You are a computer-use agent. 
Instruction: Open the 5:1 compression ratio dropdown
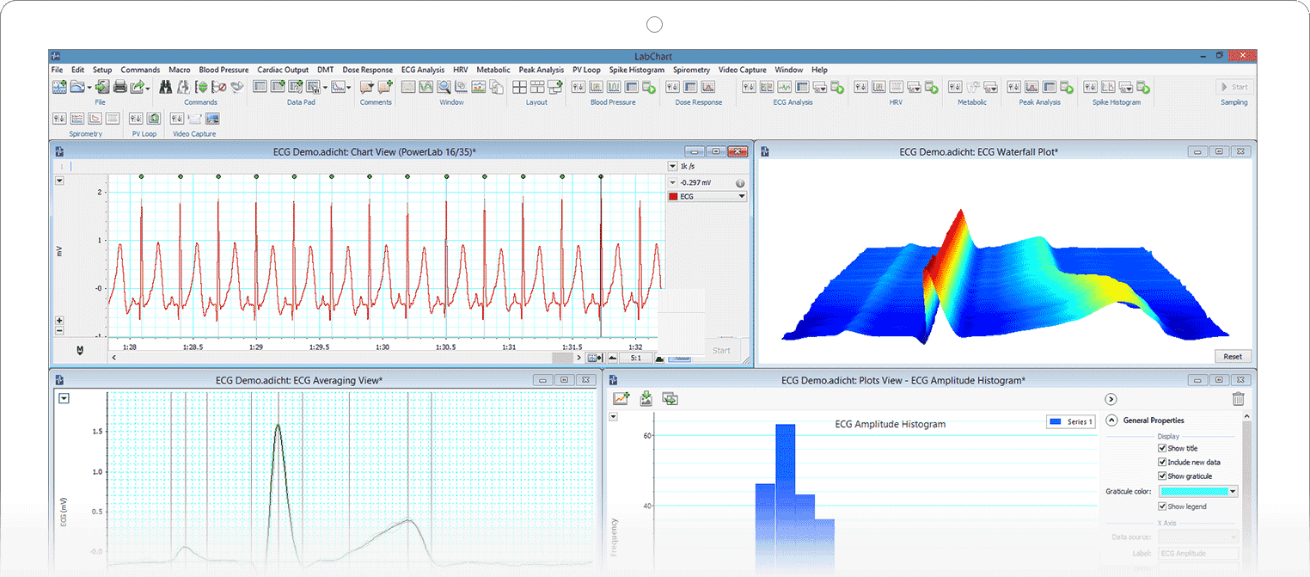[x=636, y=357]
